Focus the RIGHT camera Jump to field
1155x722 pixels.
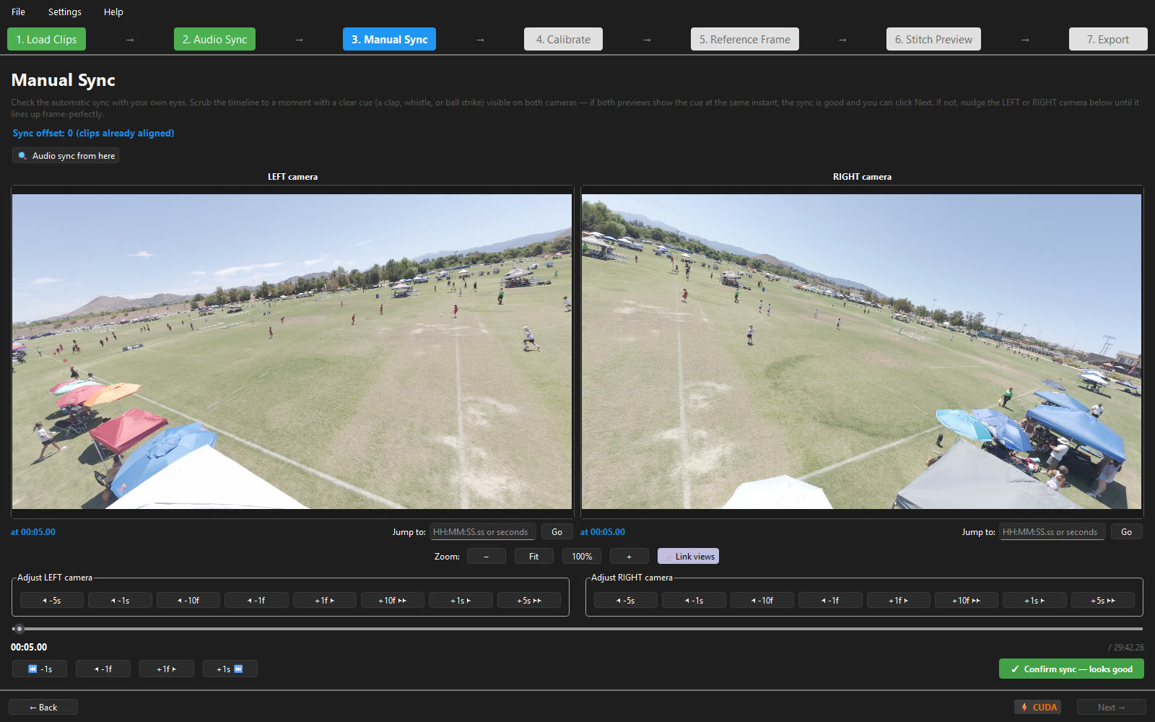point(1052,532)
